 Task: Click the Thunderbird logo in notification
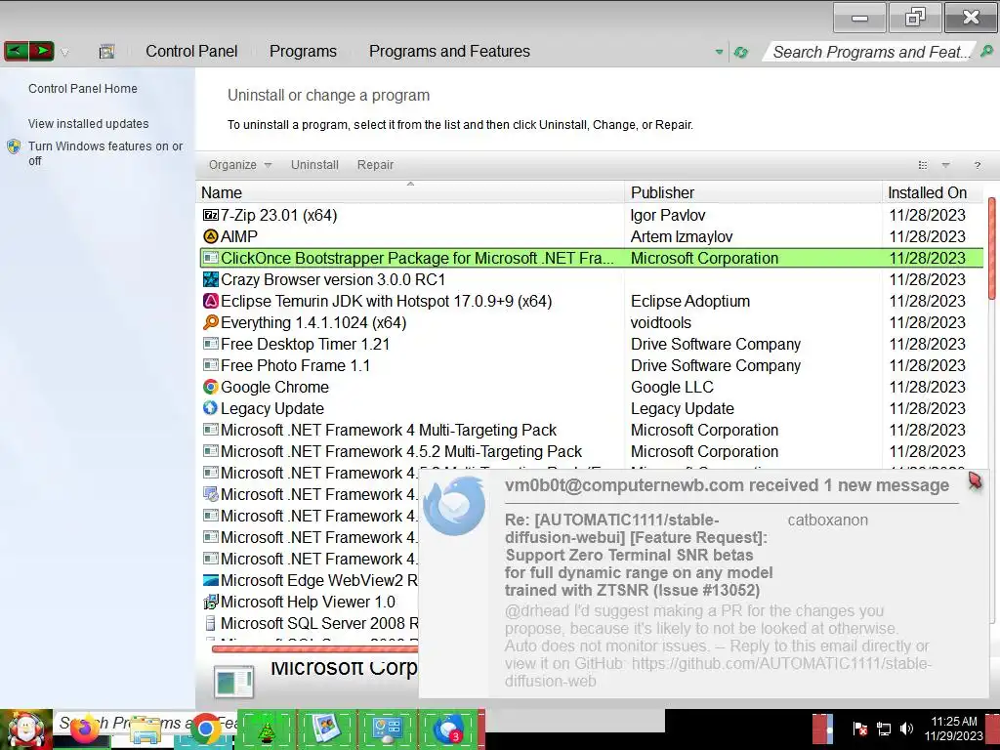point(454,507)
